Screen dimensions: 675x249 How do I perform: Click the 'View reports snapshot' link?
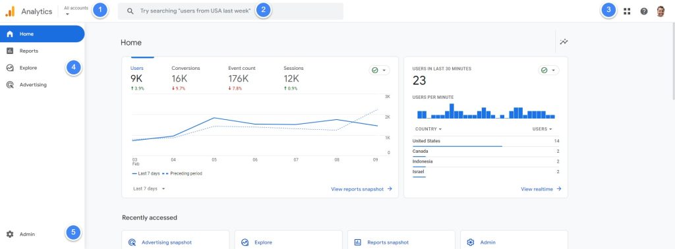pos(361,189)
